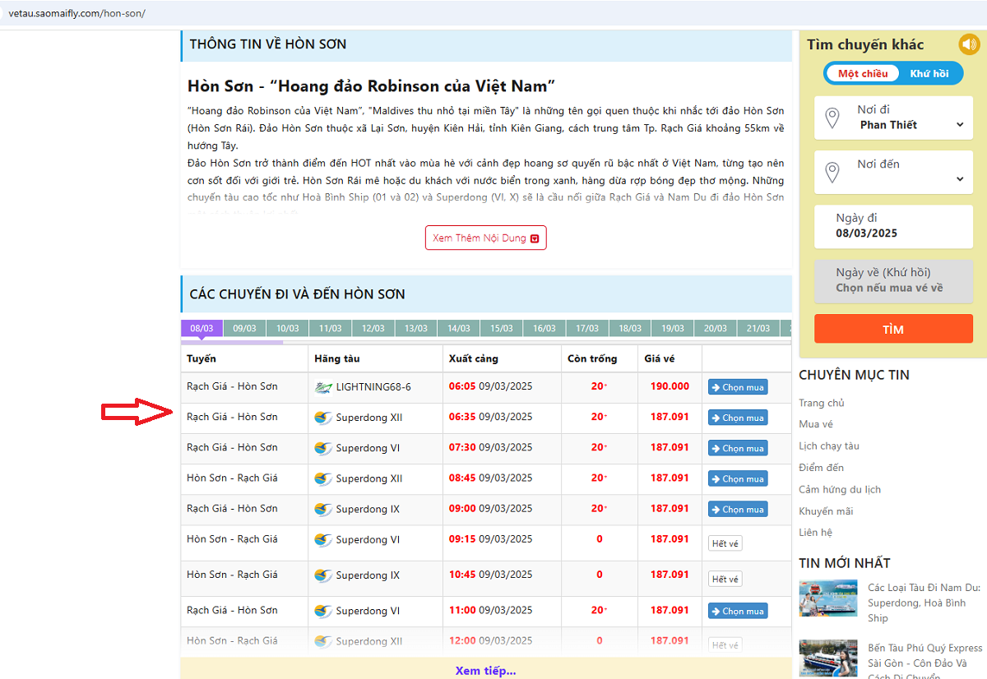Click the Superdong logo in the 06:35 row
This screenshot has height=679, width=987.
(323, 418)
